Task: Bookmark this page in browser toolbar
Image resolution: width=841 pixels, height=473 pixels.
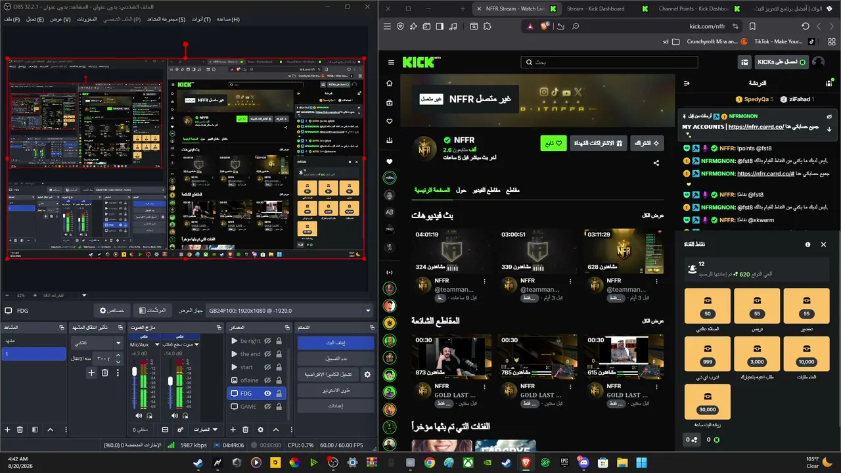Action: click(x=752, y=26)
